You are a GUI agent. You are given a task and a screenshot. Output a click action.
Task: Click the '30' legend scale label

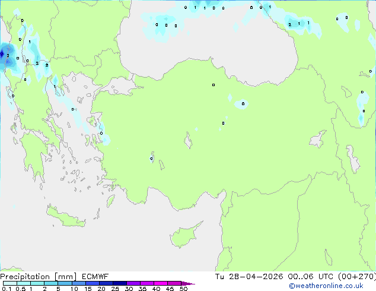coord(129,289)
